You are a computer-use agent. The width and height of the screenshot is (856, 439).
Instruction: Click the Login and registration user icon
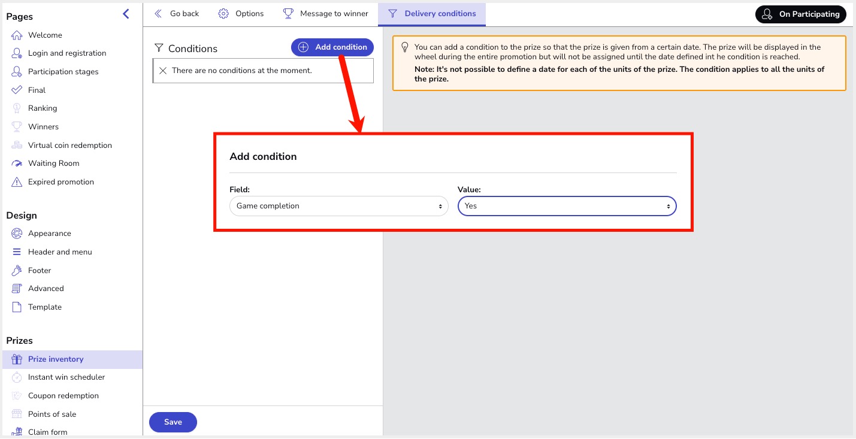click(x=17, y=53)
